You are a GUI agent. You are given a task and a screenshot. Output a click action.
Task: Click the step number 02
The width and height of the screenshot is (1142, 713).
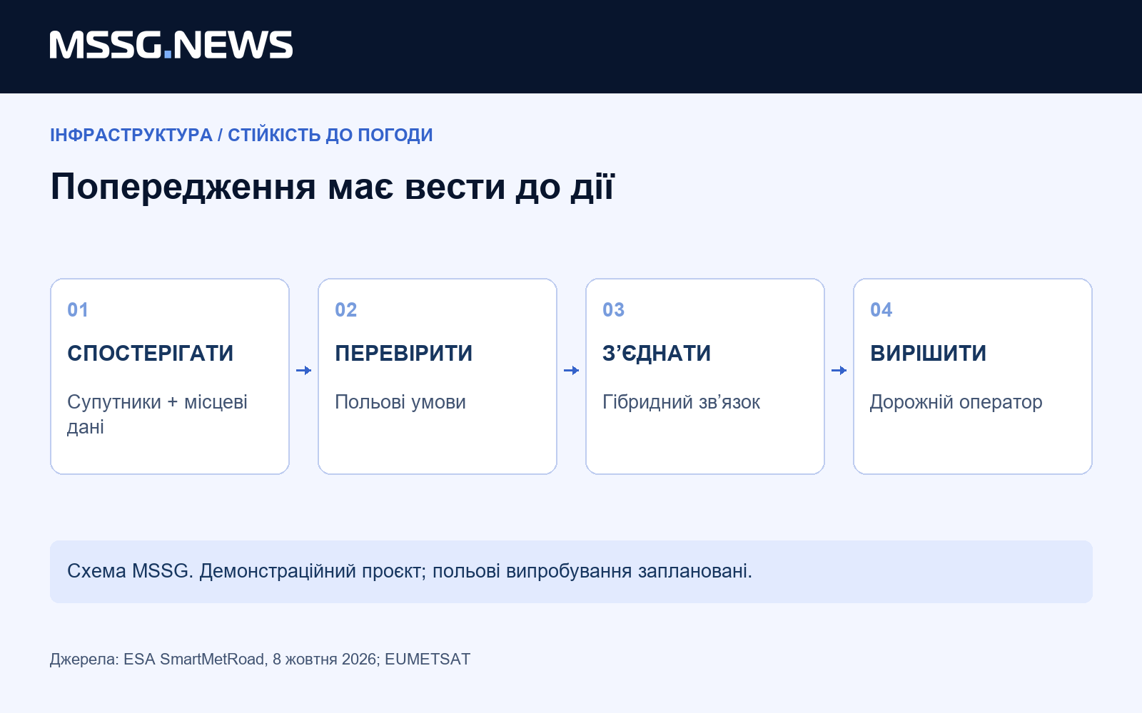(x=346, y=310)
